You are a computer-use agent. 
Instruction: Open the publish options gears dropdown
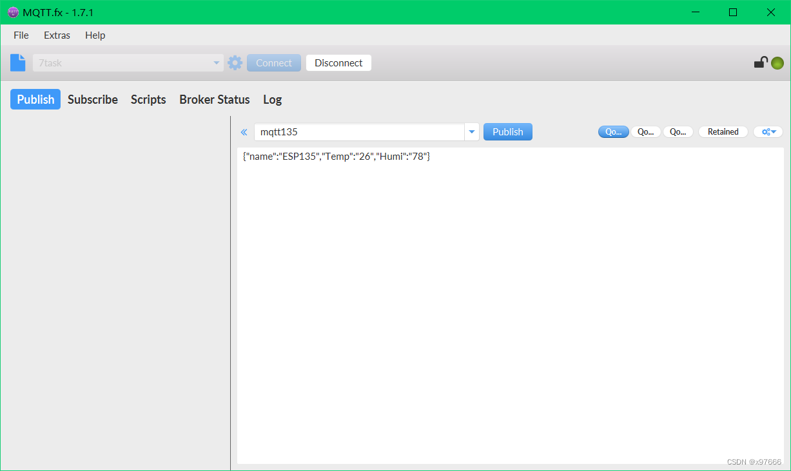[x=768, y=131]
